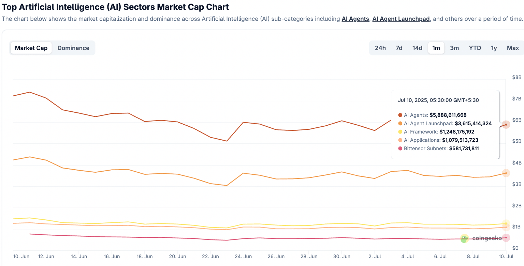Image resolution: width=524 pixels, height=266 pixels.
Task: Select the 1y time range
Action: pyautogui.click(x=494, y=48)
